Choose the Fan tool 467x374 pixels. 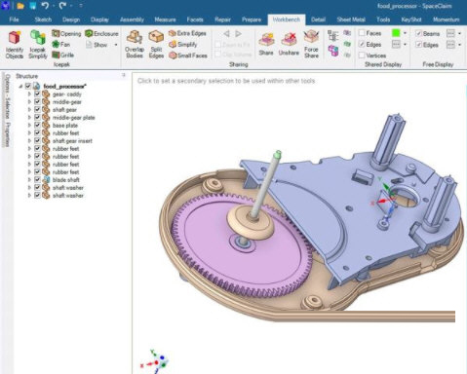(x=61, y=45)
